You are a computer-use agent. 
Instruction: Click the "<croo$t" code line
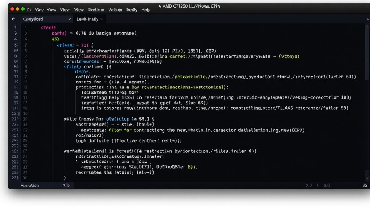point(48,27)
